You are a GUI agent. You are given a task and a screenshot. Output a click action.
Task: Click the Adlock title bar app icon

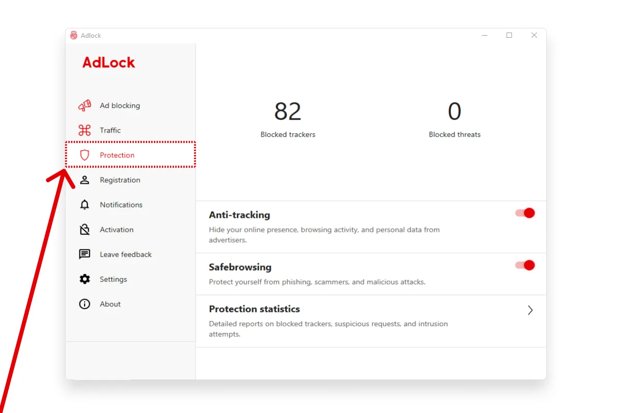(74, 35)
